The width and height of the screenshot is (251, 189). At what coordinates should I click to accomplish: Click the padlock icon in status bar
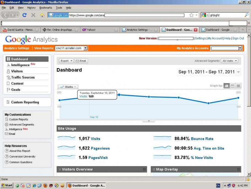tap(248, 179)
